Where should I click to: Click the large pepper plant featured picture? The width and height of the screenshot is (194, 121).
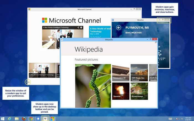point(93,86)
